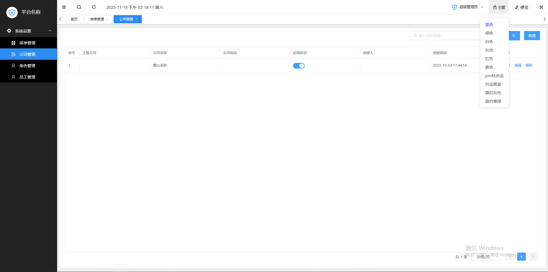The image size is (548, 272).
Task: Focus the 输入名称搜索 search field
Action: pos(445,36)
